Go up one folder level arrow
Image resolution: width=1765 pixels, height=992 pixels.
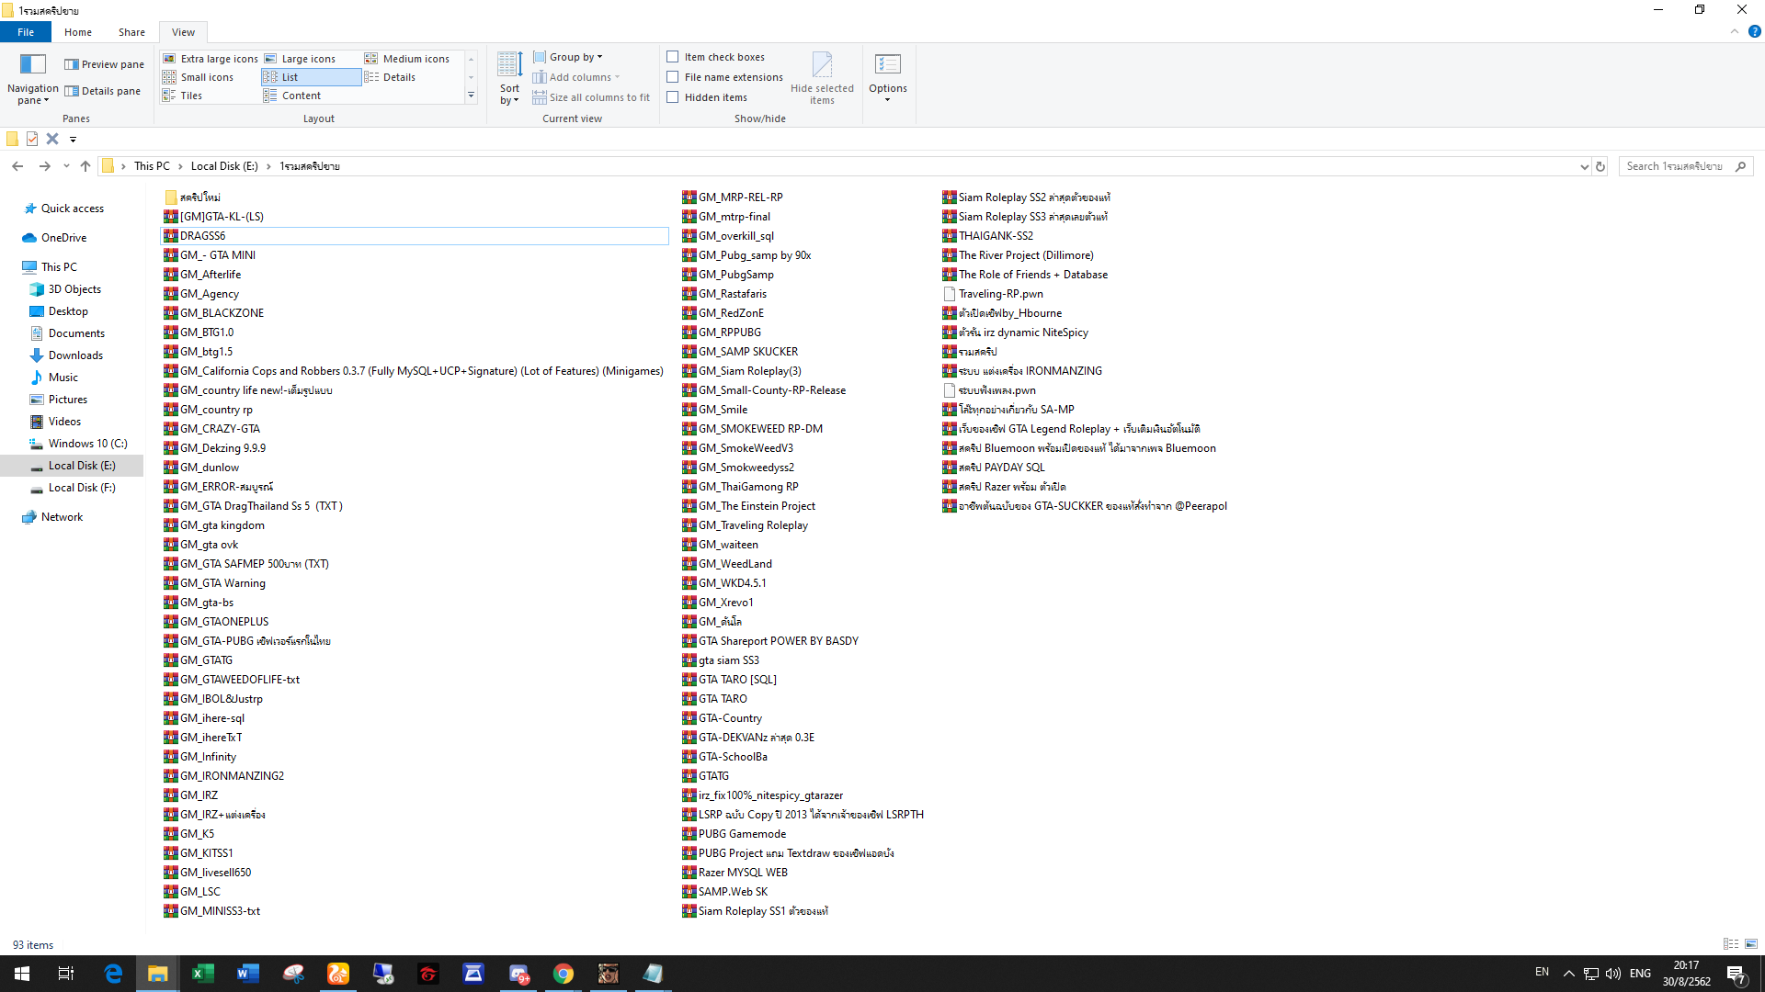[x=85, y=166]
